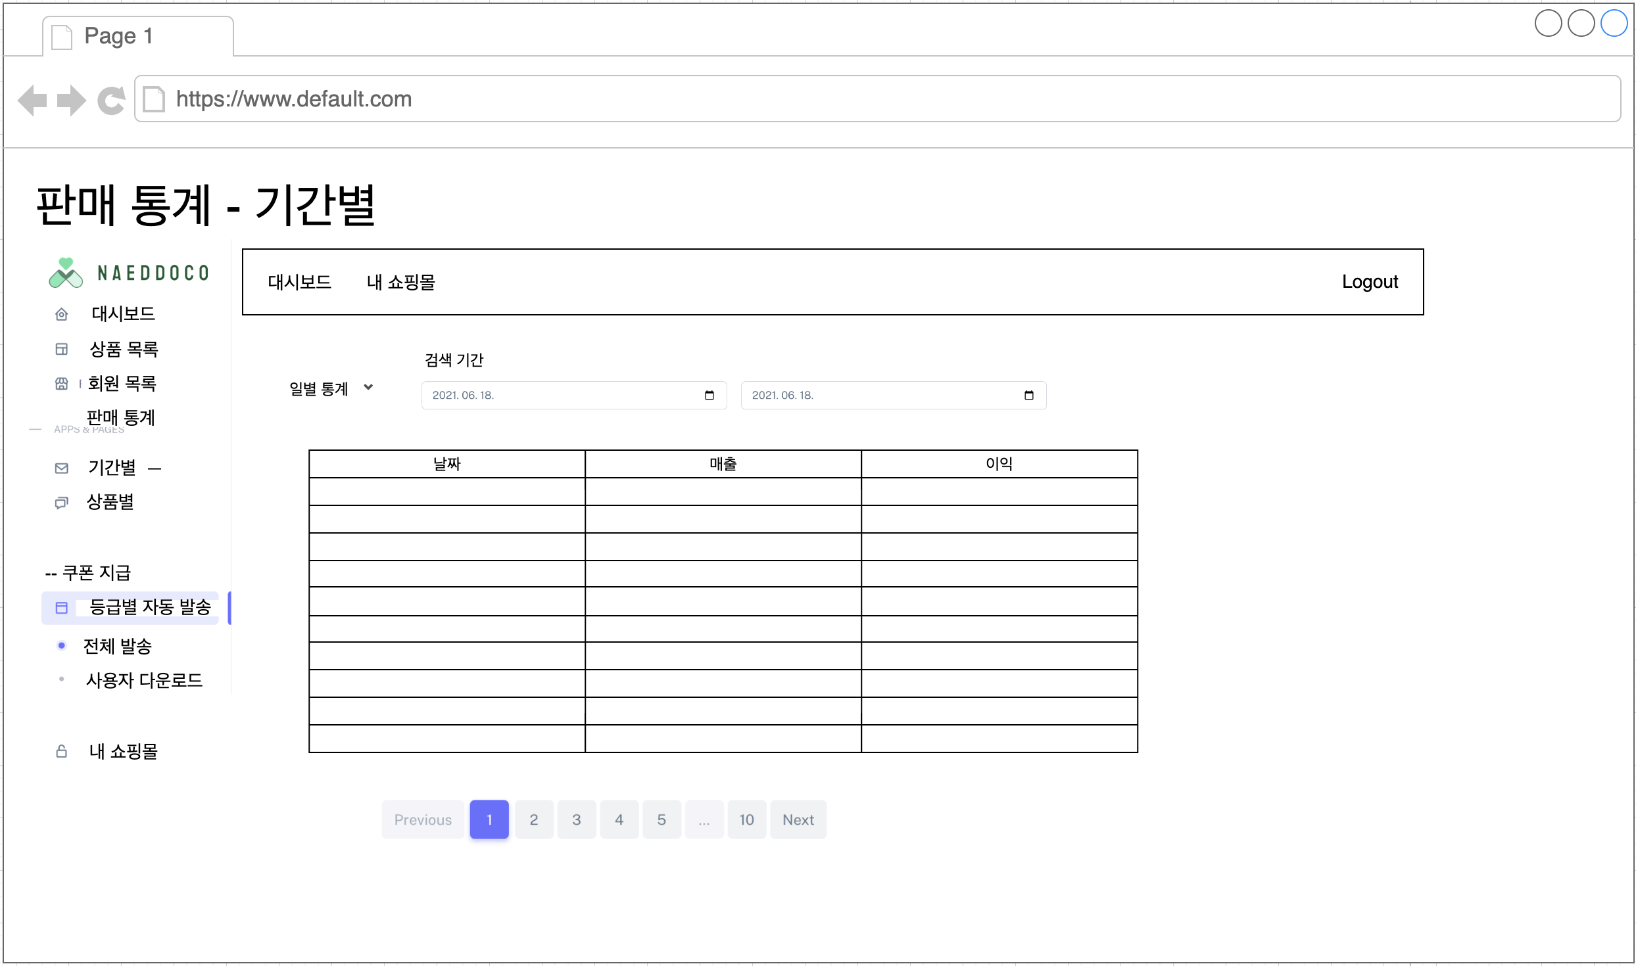1636x966 pixels.
Task: Click the browser URL address field
Action: click(x=855, y=99)
